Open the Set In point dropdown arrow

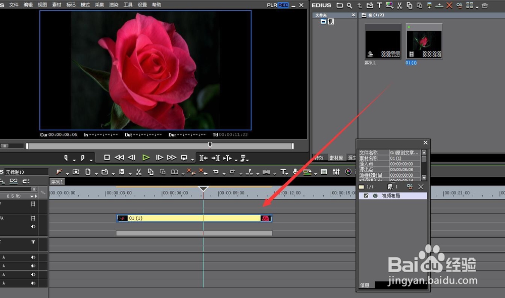(74, 160)
